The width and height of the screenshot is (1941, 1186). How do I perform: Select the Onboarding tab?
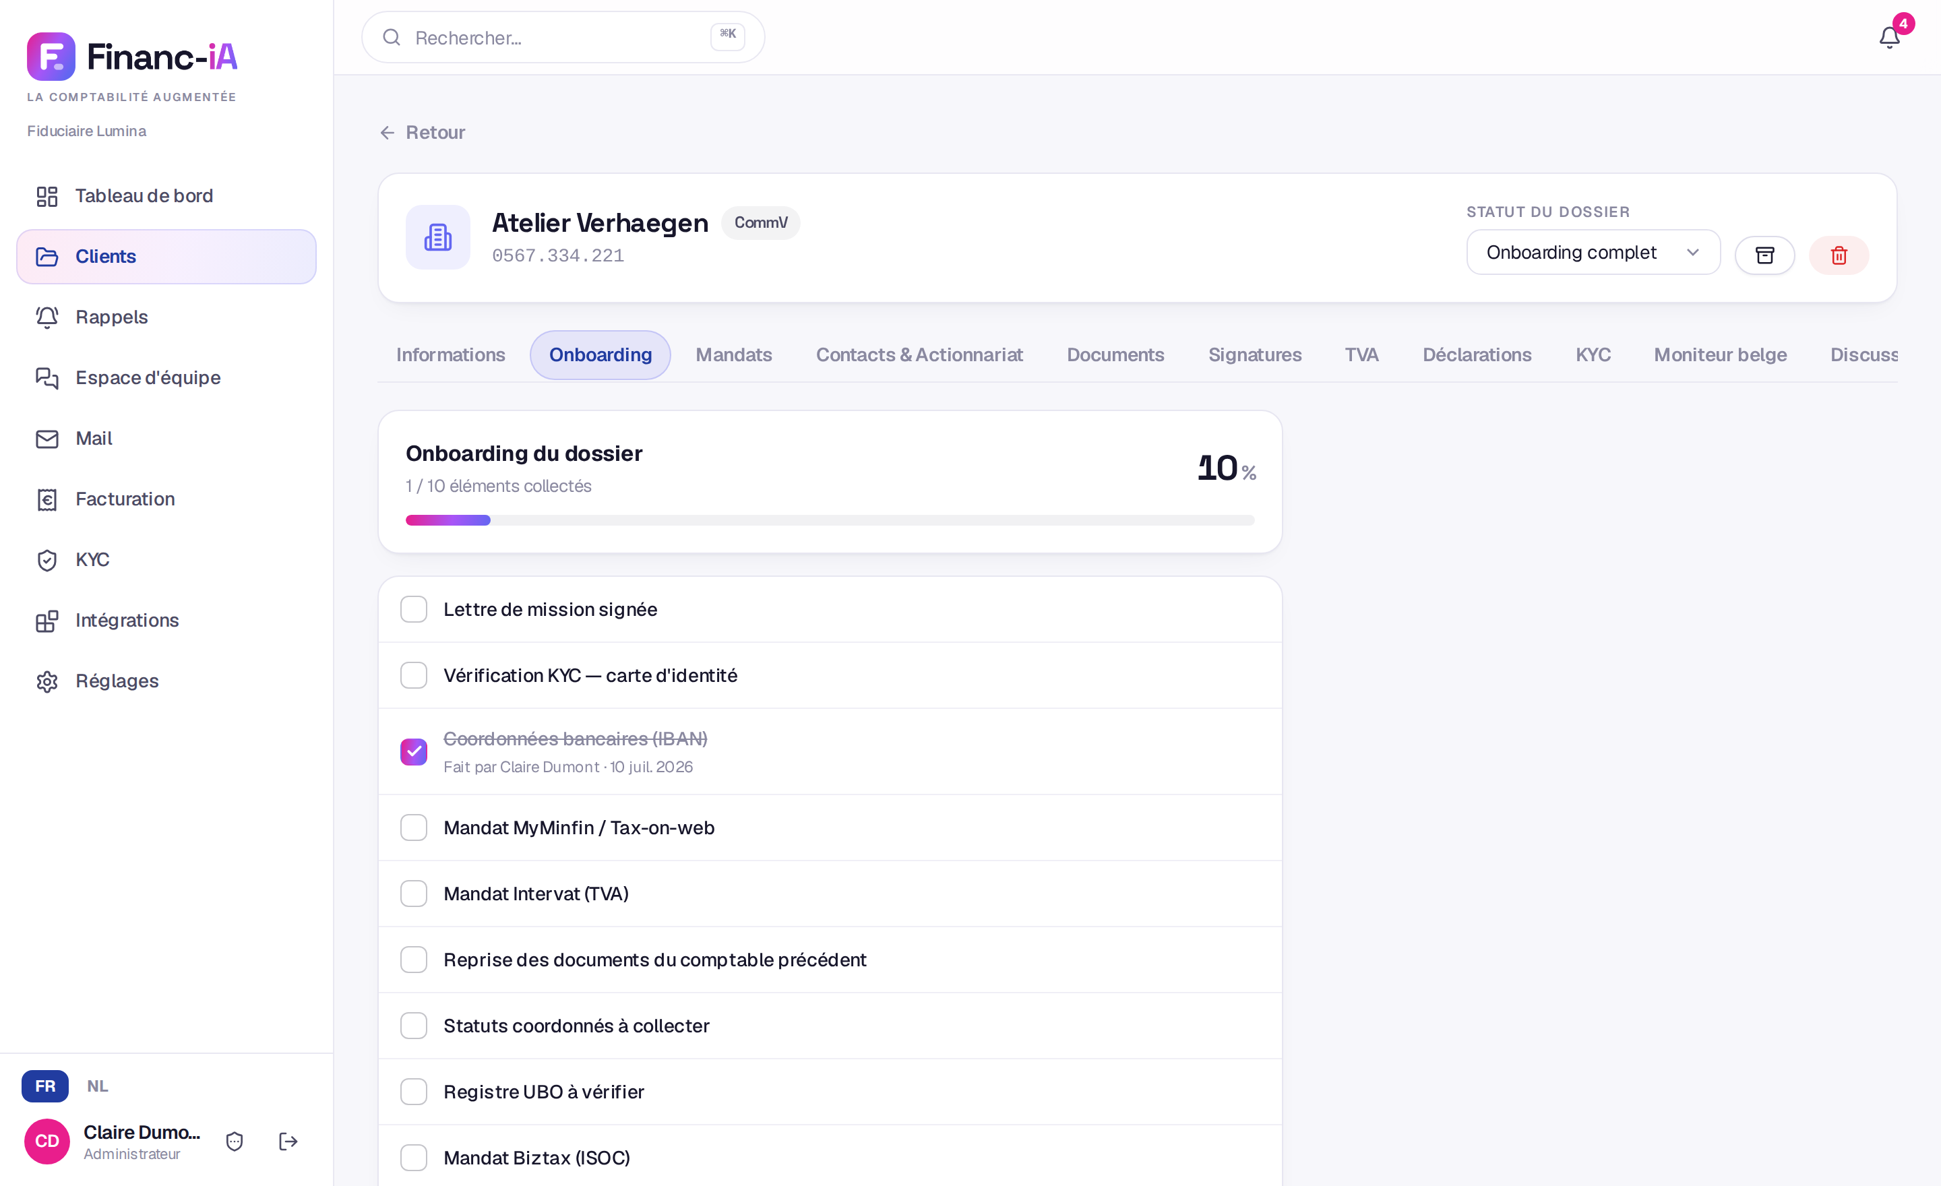coord(600,355)
